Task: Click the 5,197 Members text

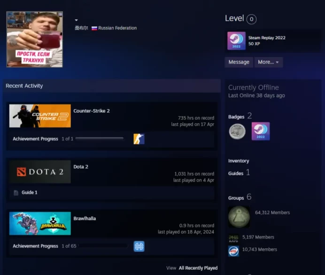Action: [258, 237]
